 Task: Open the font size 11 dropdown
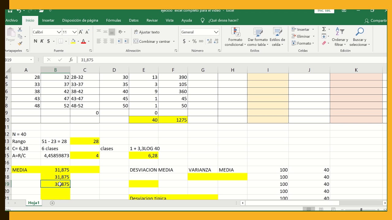[74, 32]
